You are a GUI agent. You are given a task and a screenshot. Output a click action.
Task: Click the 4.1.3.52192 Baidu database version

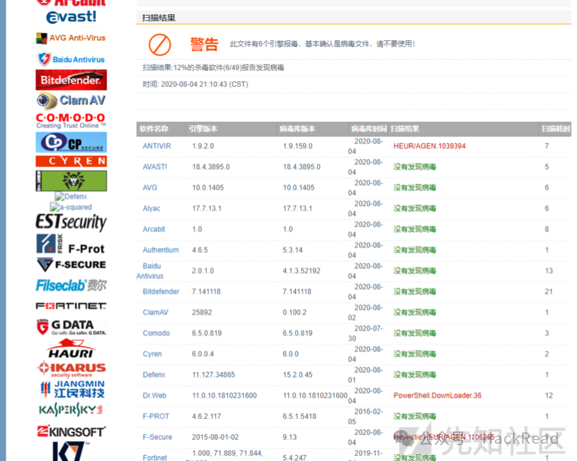click(302, 271)
